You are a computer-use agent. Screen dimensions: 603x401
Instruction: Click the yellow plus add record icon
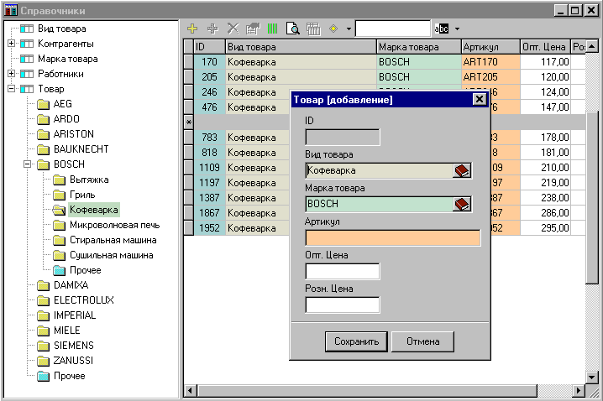point(192,29)
